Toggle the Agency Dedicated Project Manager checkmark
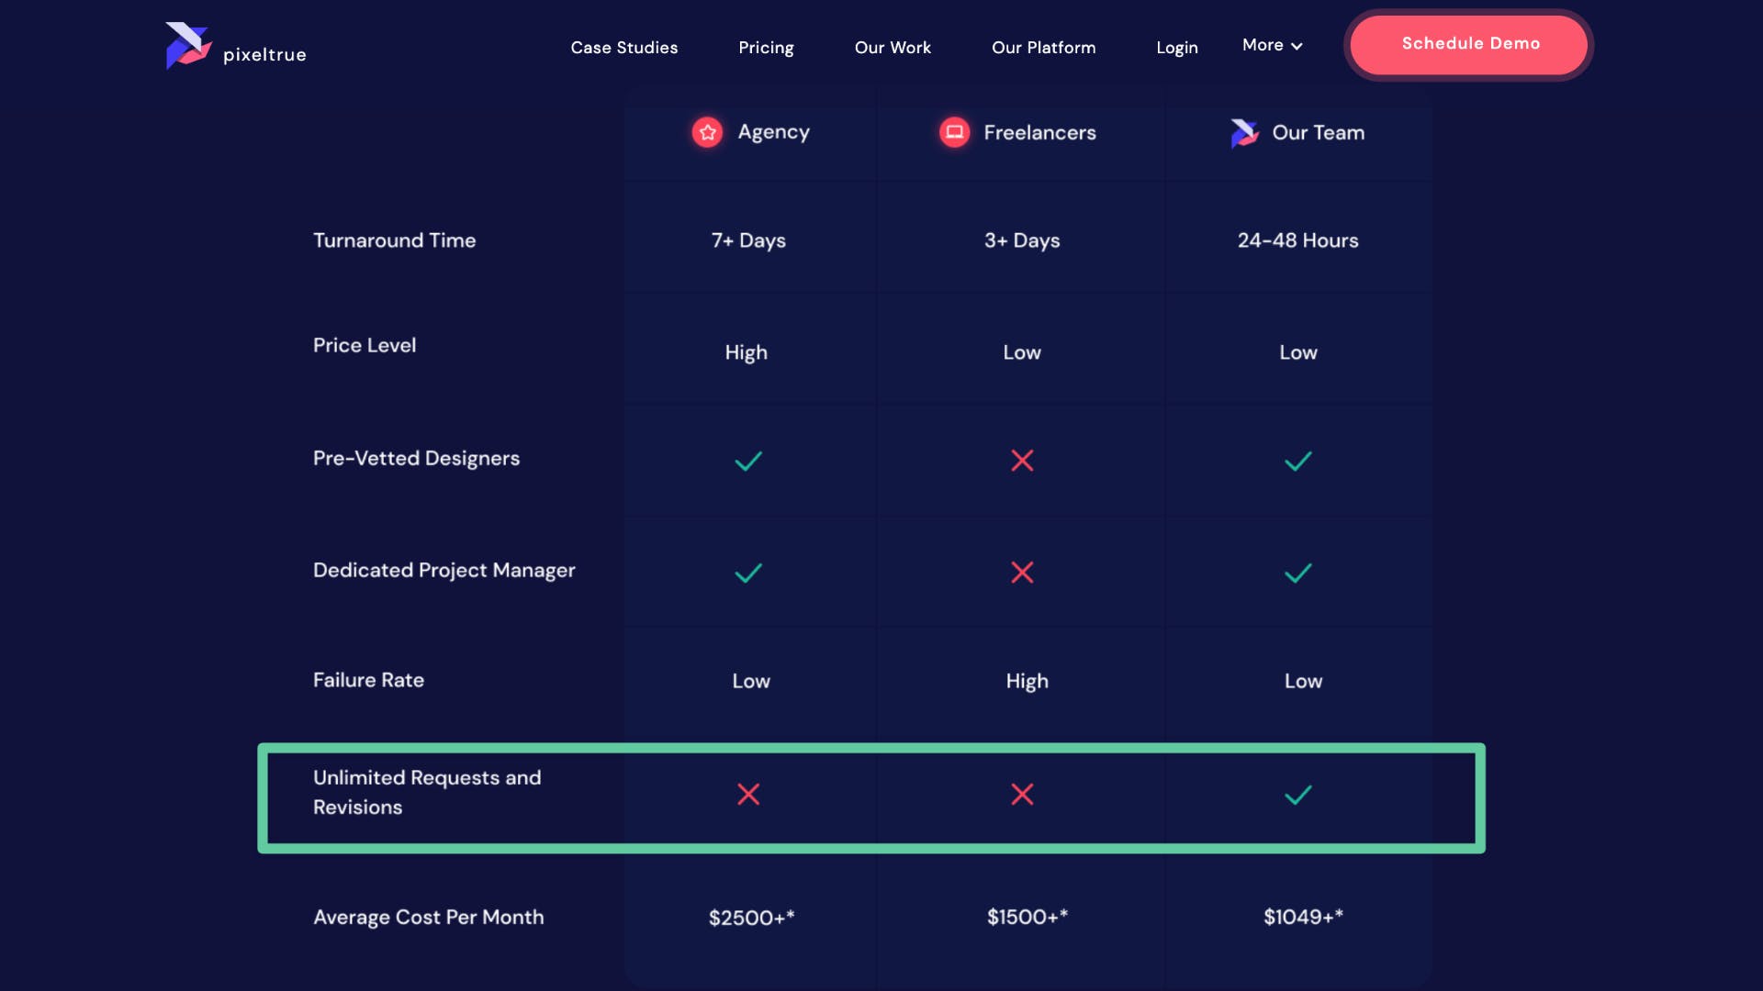The width and height of the screenshot is (1763, 991). tap(747, 573)
